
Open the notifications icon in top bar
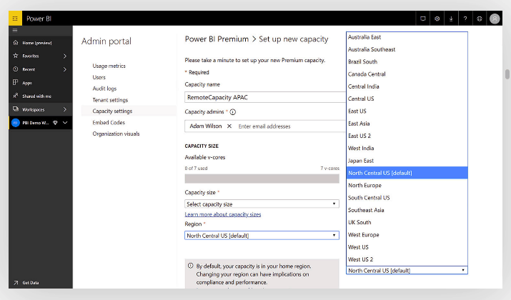[x=422, y=19]
